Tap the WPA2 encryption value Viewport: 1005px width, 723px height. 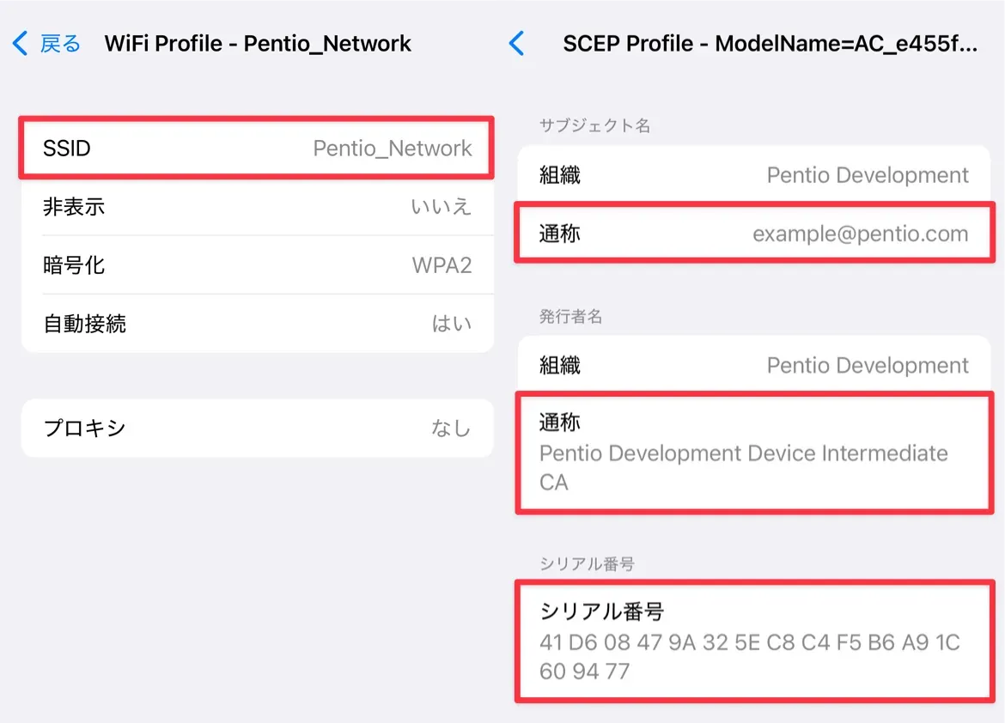coord(442,265)
